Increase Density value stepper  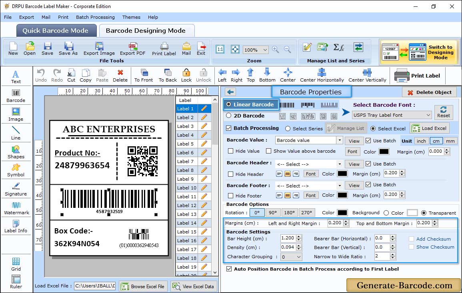(299, 245)
